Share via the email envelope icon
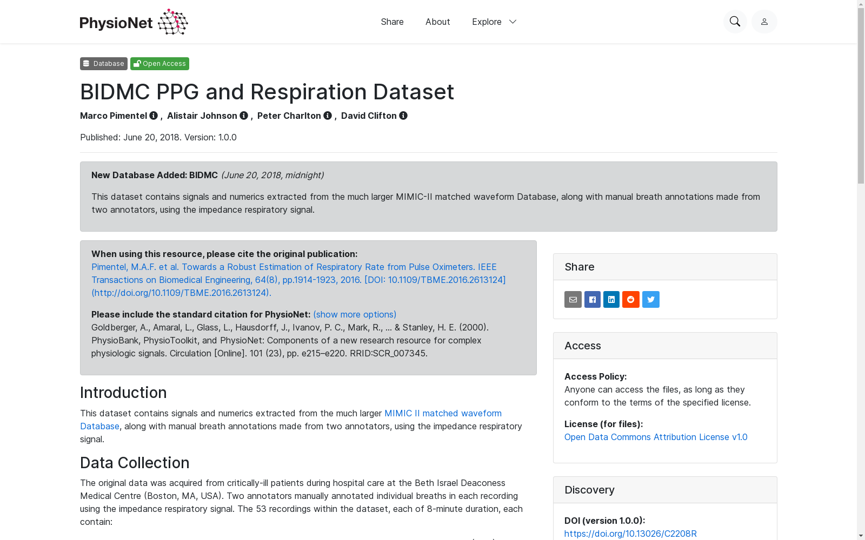This screenshot has height=540, width=865. pyautogui.click(x=573, y=299)
